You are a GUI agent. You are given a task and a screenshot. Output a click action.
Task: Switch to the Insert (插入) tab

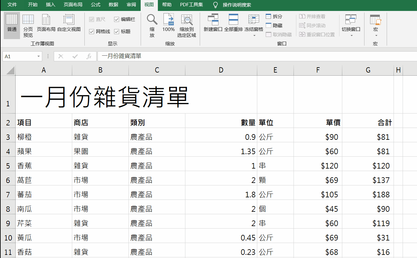tap(50, 5)
